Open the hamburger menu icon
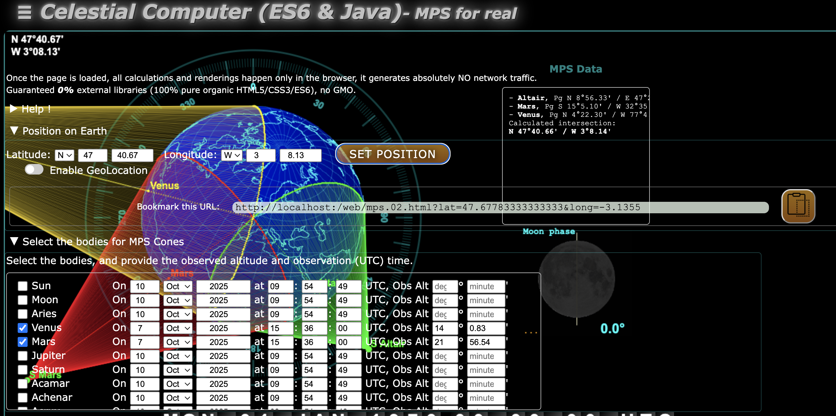Image resolution: width=836 pixels, height=416 pixels. click(24, 13)
